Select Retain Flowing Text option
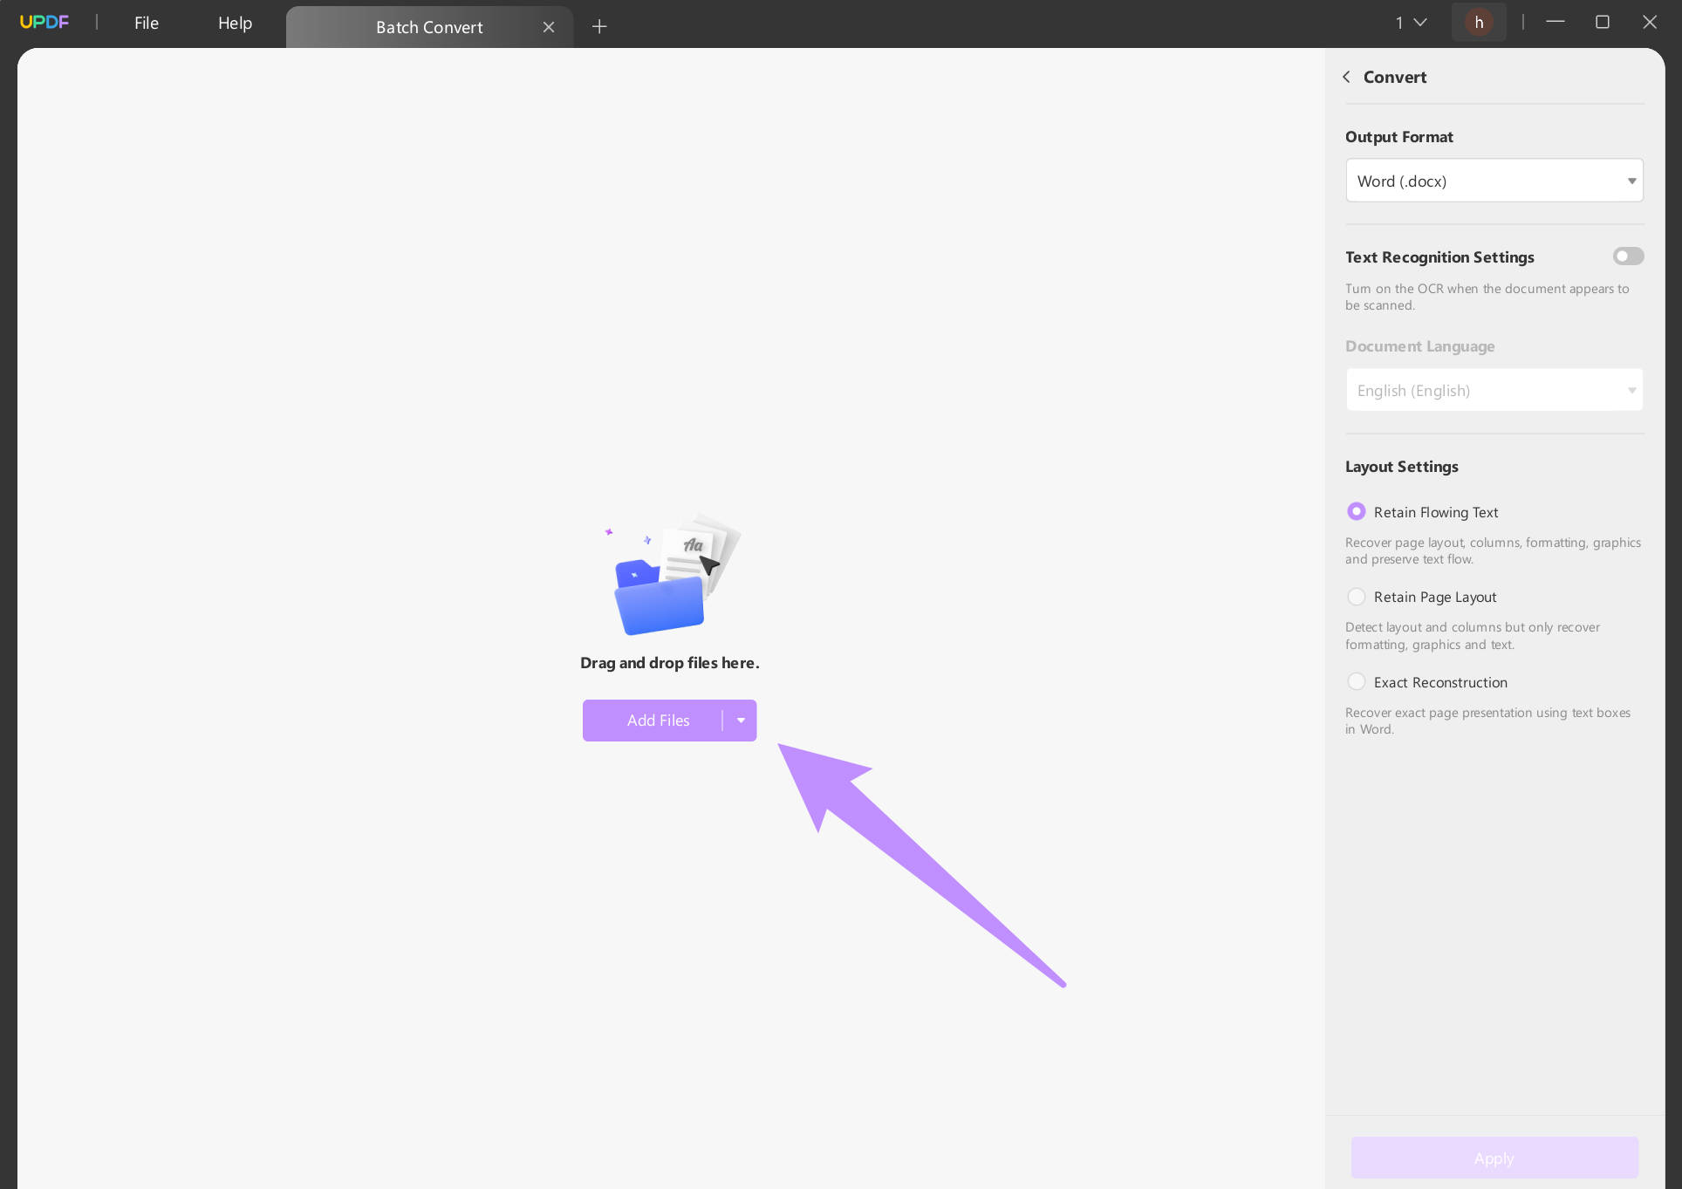 click(1357, 512)
